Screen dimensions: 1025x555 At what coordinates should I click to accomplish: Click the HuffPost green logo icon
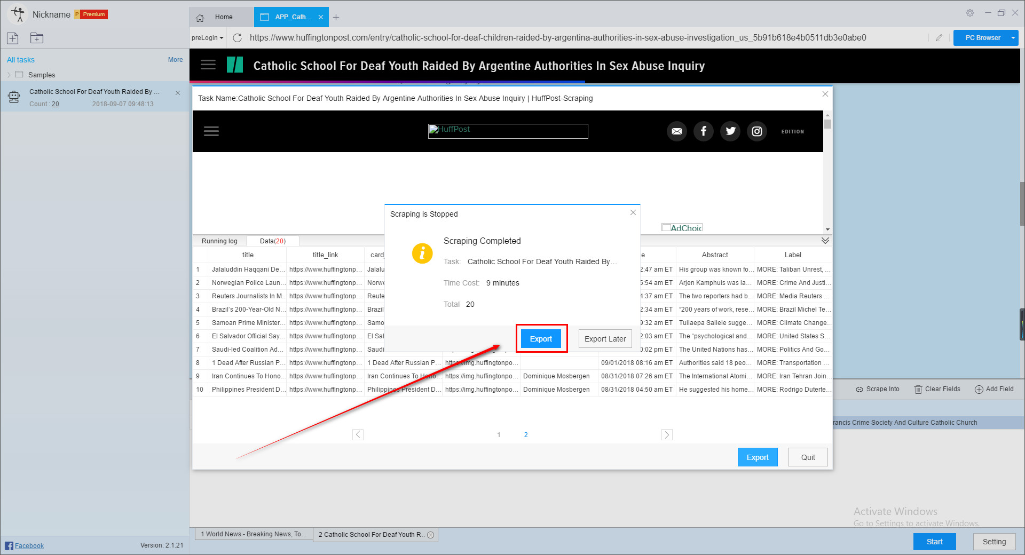point(235,65)
